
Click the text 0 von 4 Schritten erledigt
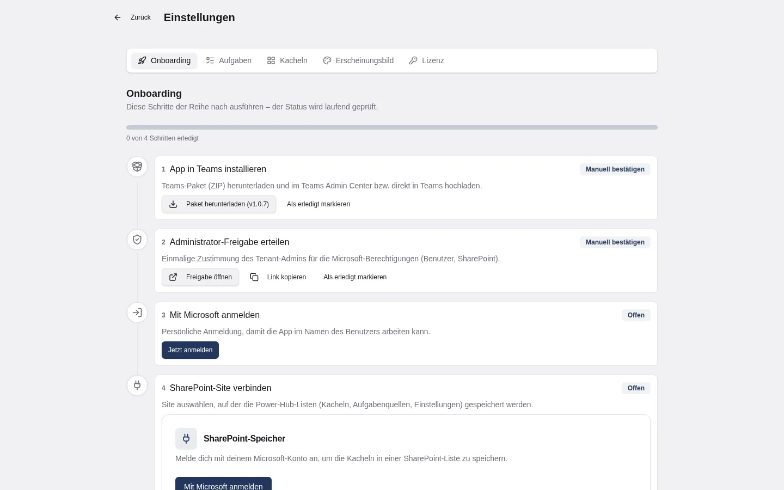point(162,138)
